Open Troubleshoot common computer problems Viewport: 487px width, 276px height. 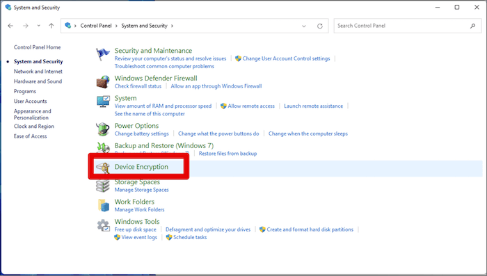point(164,67)
